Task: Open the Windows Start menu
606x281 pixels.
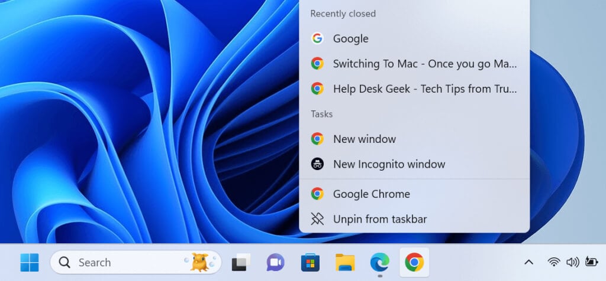Action: pyautogui.click(x=30, y=263)
